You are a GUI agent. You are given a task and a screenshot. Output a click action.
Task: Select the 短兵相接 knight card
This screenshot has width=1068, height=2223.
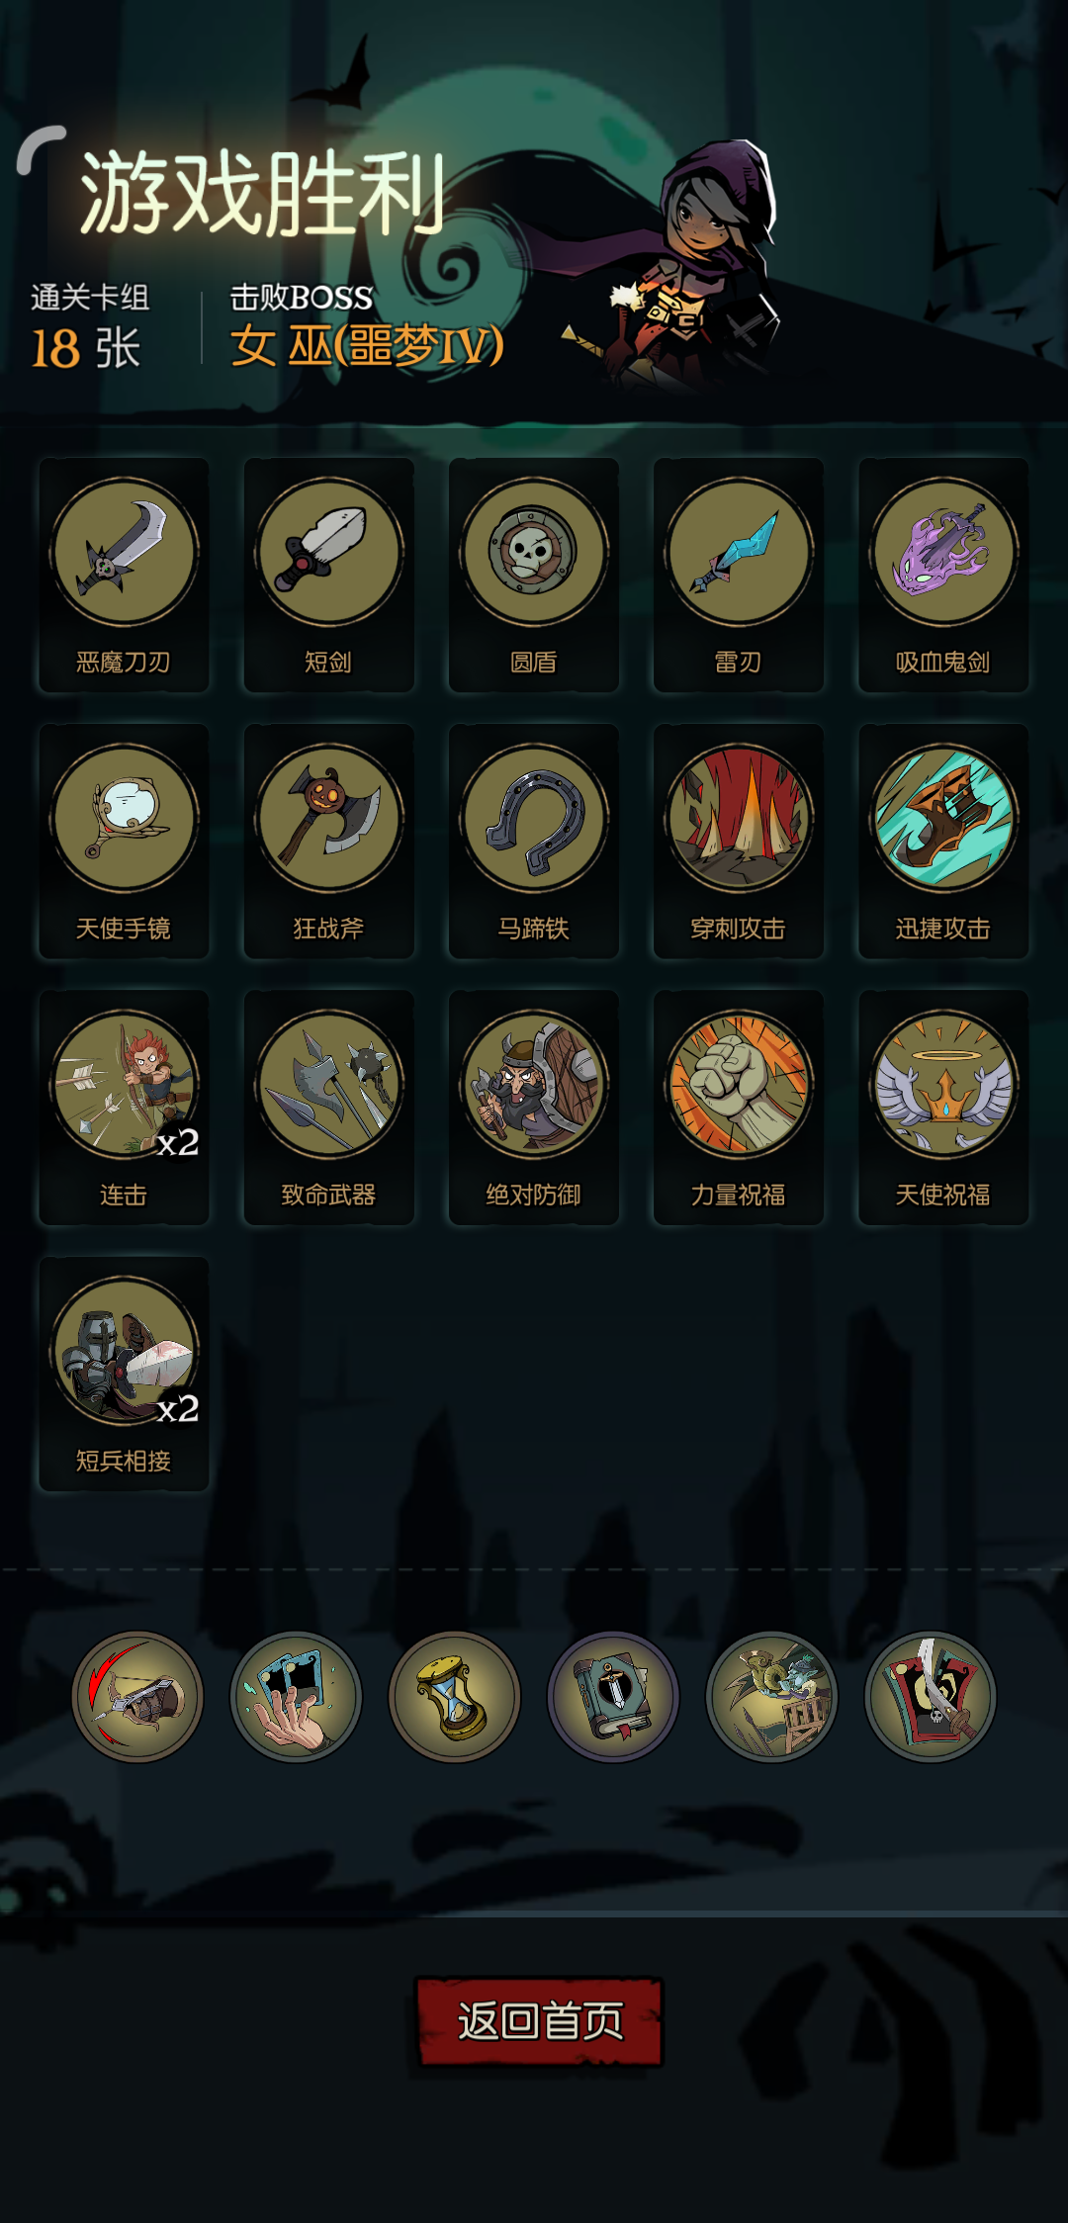pos(124,1374)
